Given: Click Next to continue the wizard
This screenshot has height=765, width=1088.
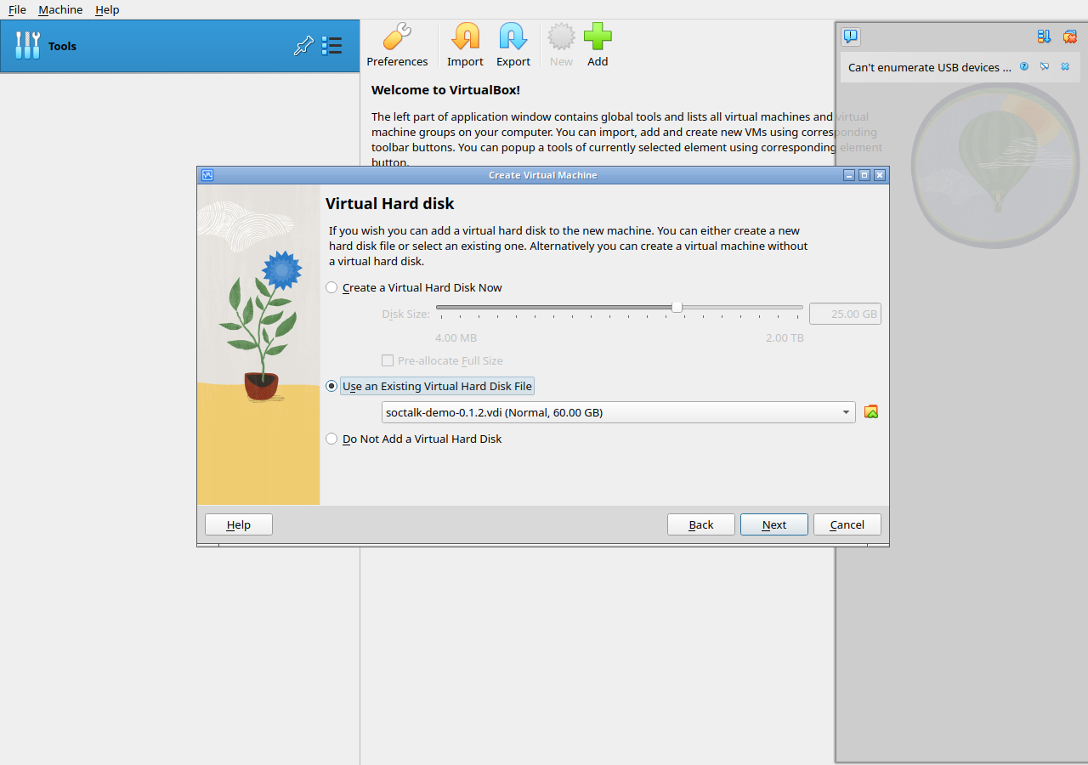Looking at the screenshot, I should [x=774, y=524].
